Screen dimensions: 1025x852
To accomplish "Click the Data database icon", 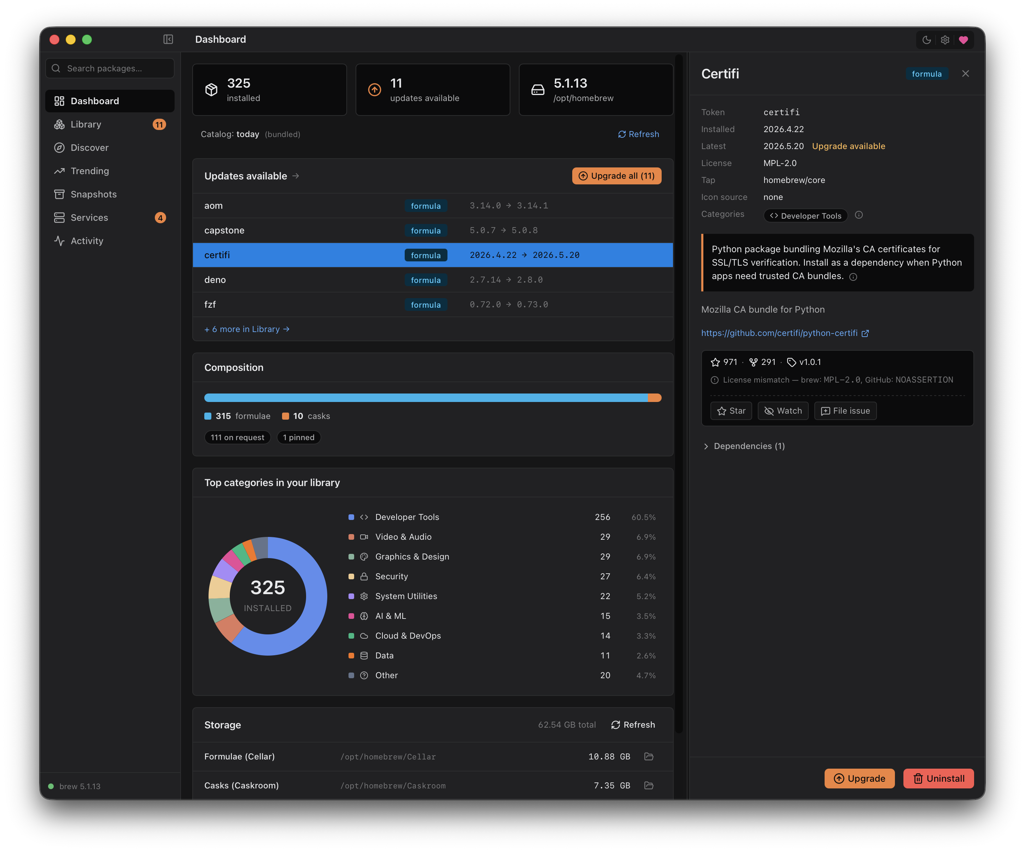I will point(364,656).
